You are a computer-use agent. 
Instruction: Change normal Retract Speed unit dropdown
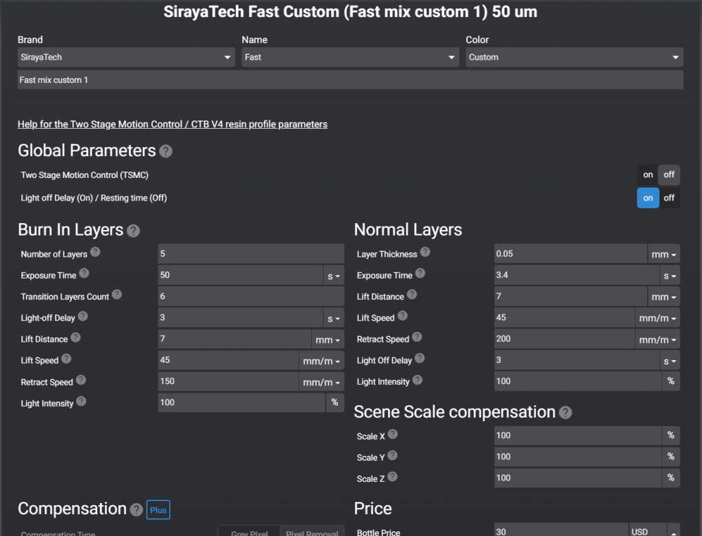[657, 340]
